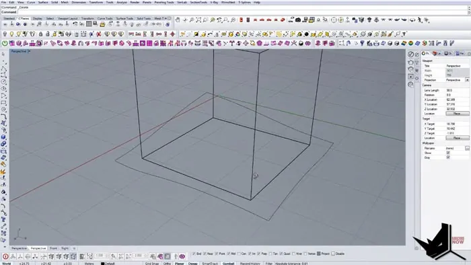471x265 pixels.
Task: Click the camera Location Place button
Action: [x=457, y=114]
